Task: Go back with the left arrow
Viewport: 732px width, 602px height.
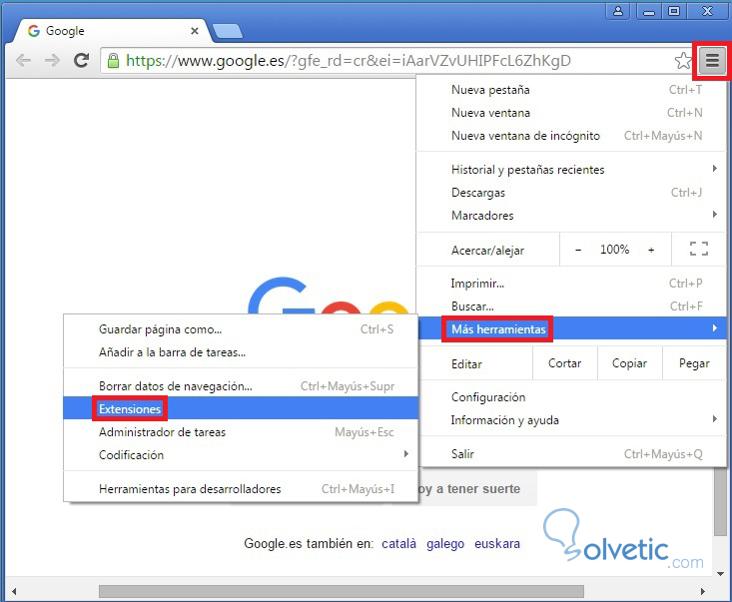Action: pyautogui.click(x=23, y=60)
